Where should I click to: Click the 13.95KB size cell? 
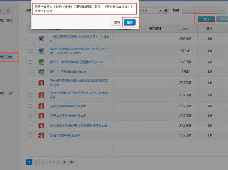coord(185,62)
